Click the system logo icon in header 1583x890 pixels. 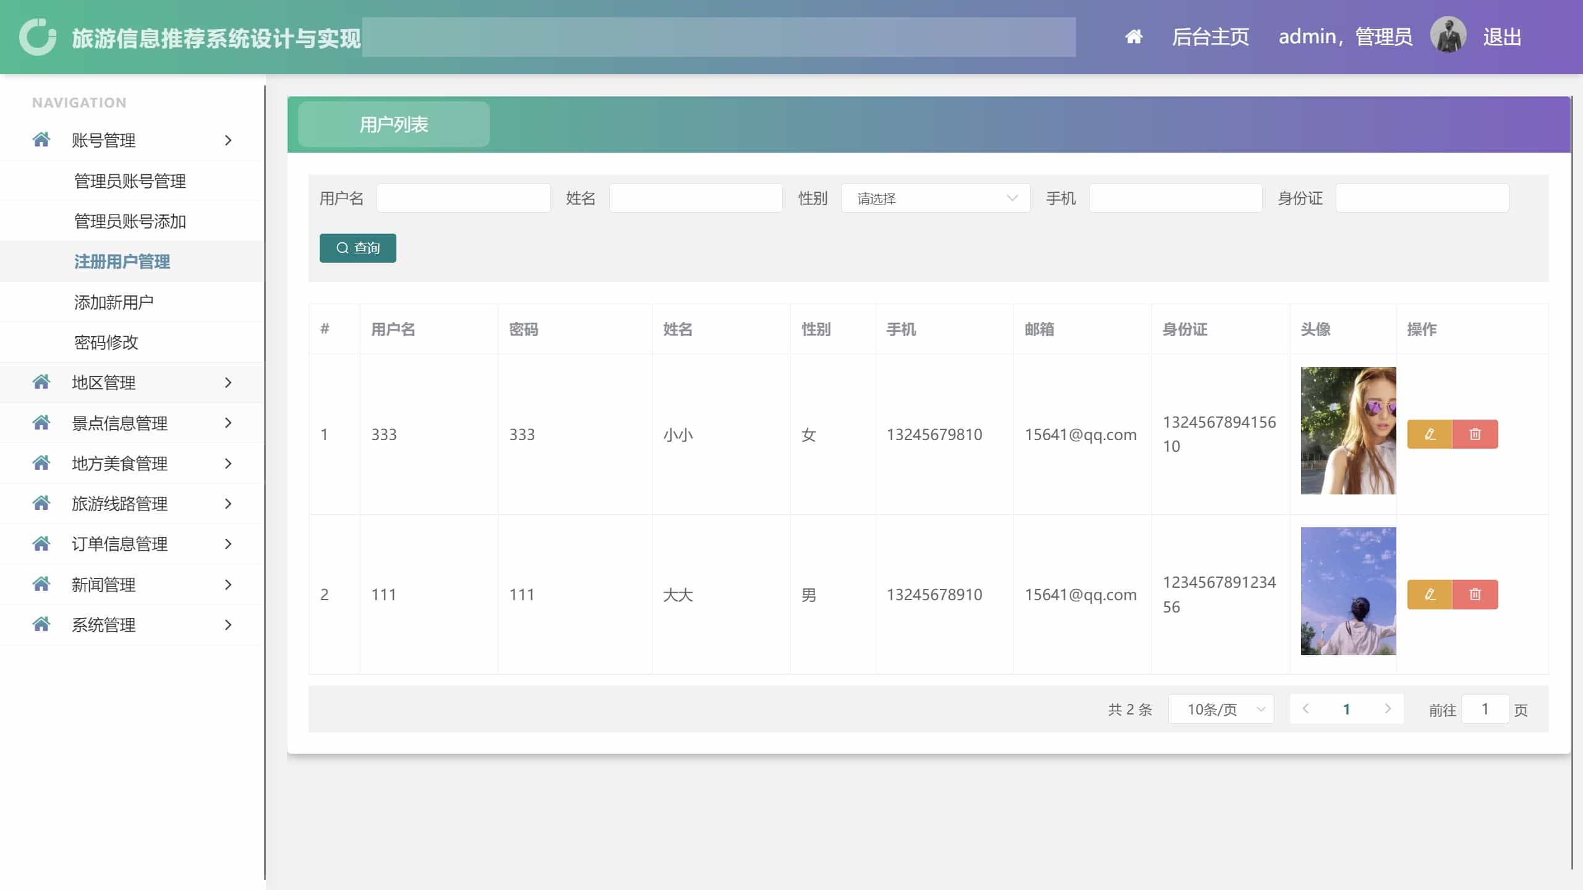[x=38, y=37]
